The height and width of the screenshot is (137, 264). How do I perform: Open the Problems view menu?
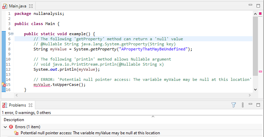pyautogui.click(x=243, y=105)
